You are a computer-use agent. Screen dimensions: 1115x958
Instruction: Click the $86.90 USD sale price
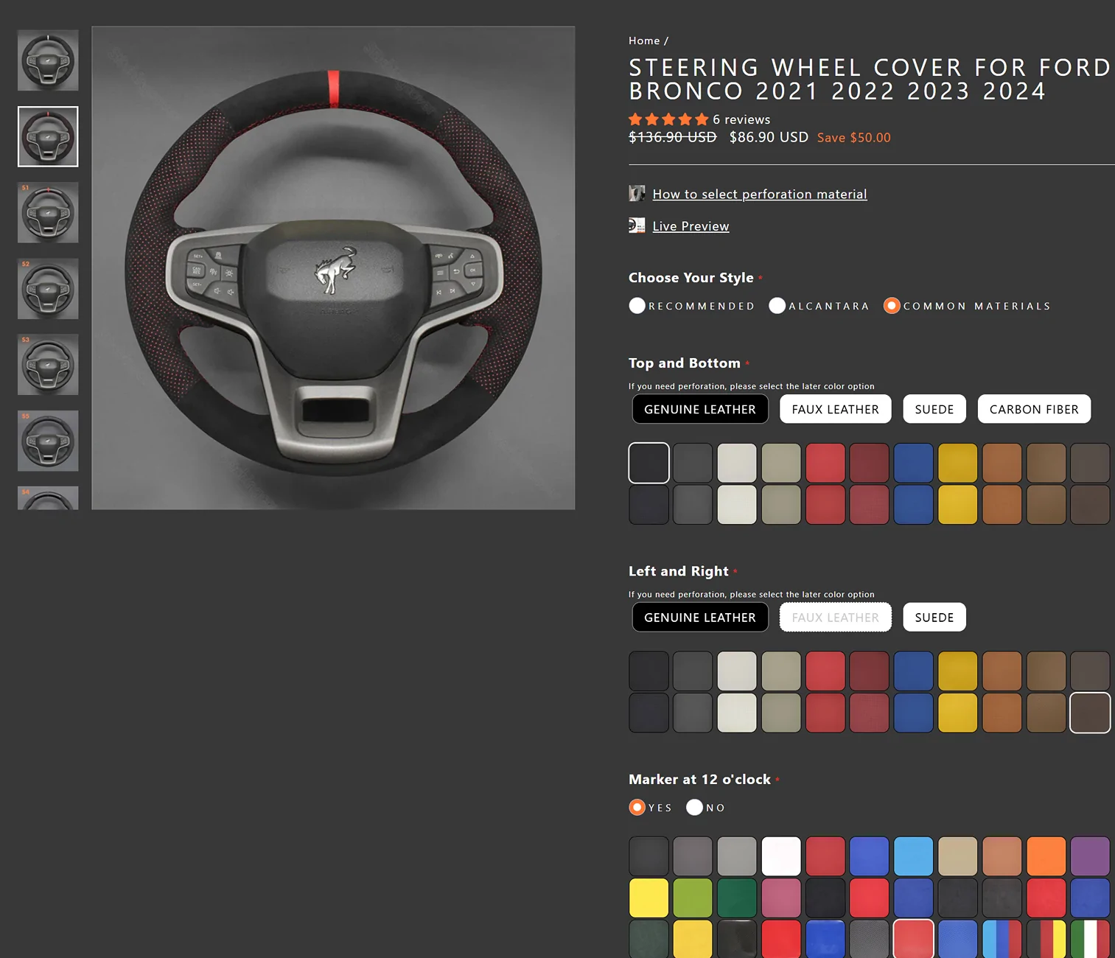[769, 137]
